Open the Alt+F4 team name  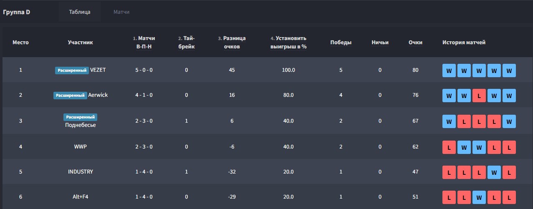point(81,197)
